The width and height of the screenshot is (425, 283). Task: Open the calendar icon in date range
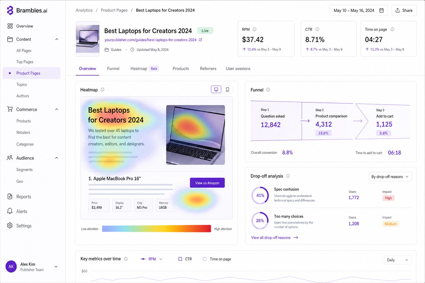coord(381,10)
